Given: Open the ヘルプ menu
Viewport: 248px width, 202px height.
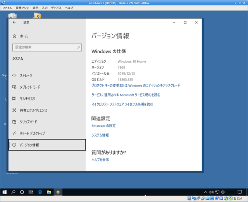Looking at the screenshot, I should pos(69,8).
